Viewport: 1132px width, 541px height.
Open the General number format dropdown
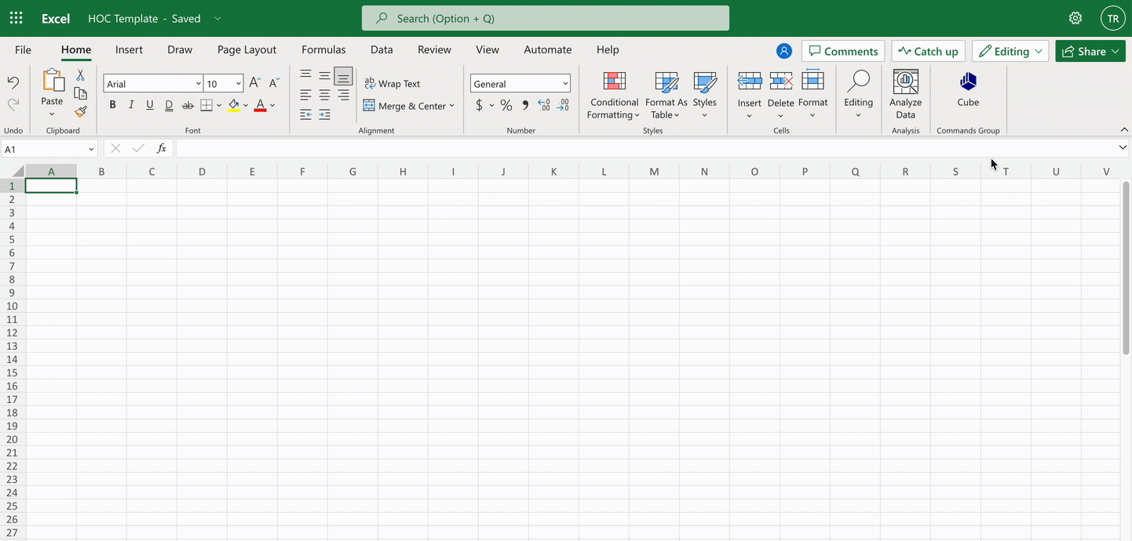coord(564,84)
